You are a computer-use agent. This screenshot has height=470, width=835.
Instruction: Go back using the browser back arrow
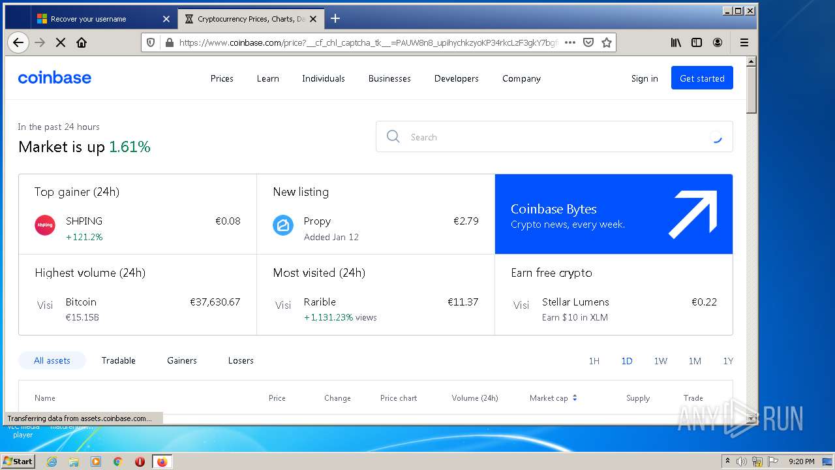pyautogui.click(x=18, y=42)
